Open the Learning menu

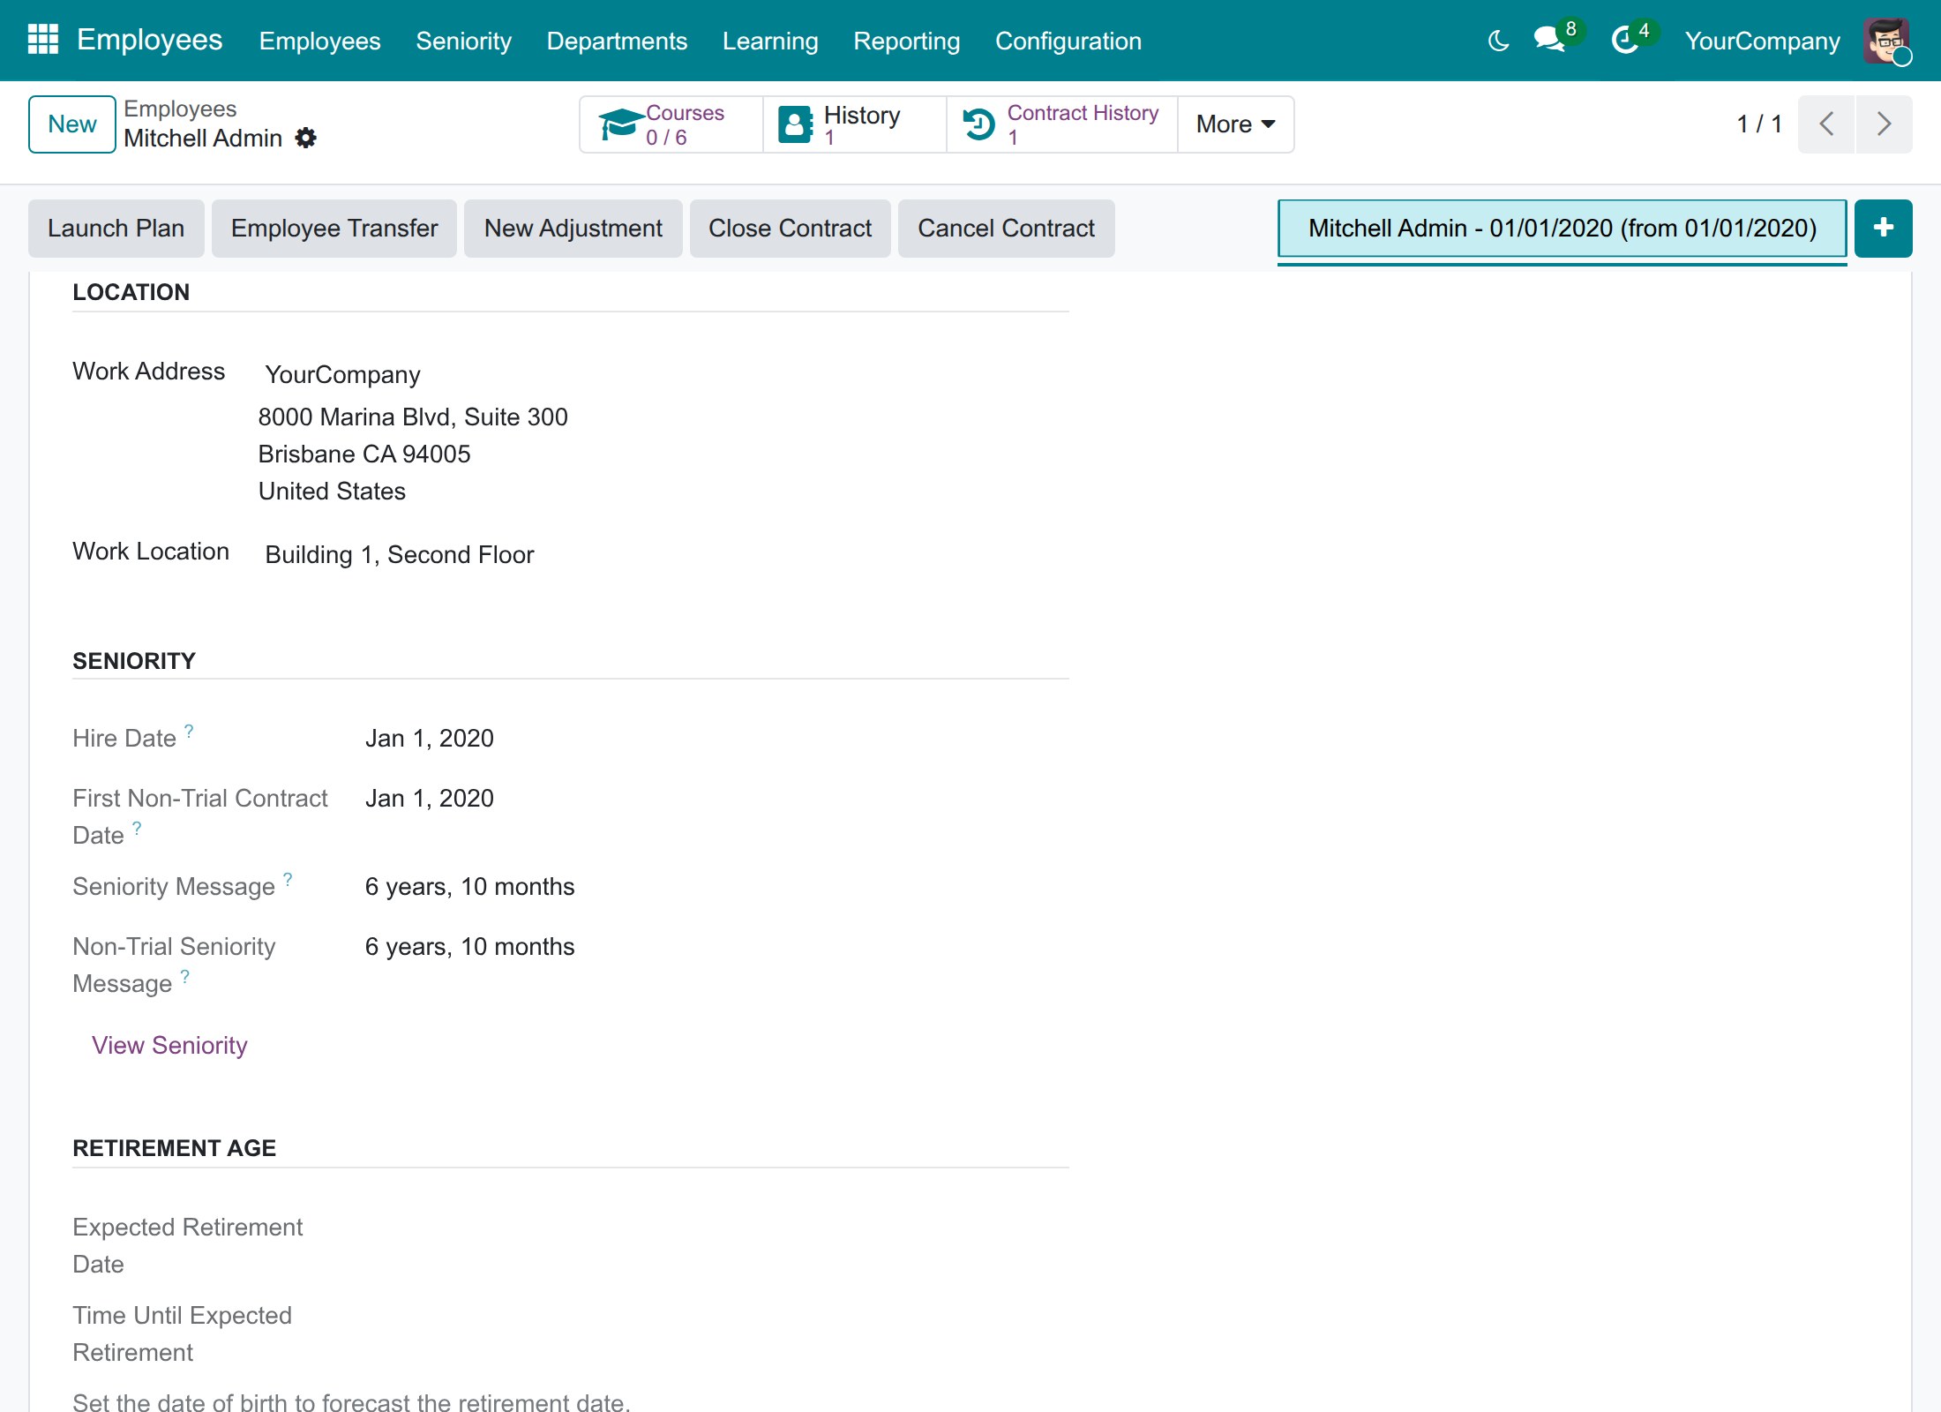coord(770,41)
